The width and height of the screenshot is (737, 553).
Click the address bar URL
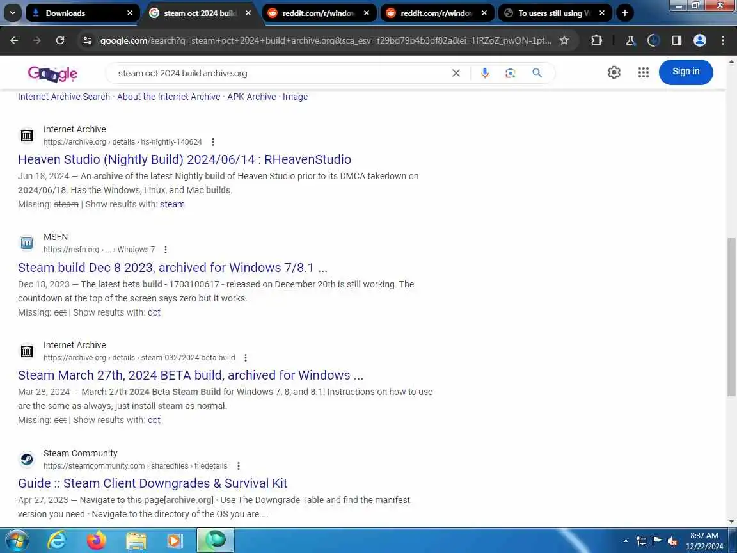pos(325,40)
